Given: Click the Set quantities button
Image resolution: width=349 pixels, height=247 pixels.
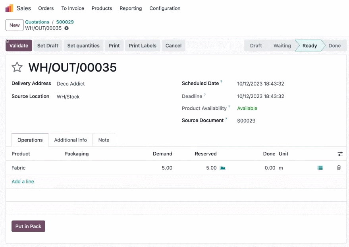Looking at the screenshot, I should point(83,45).
